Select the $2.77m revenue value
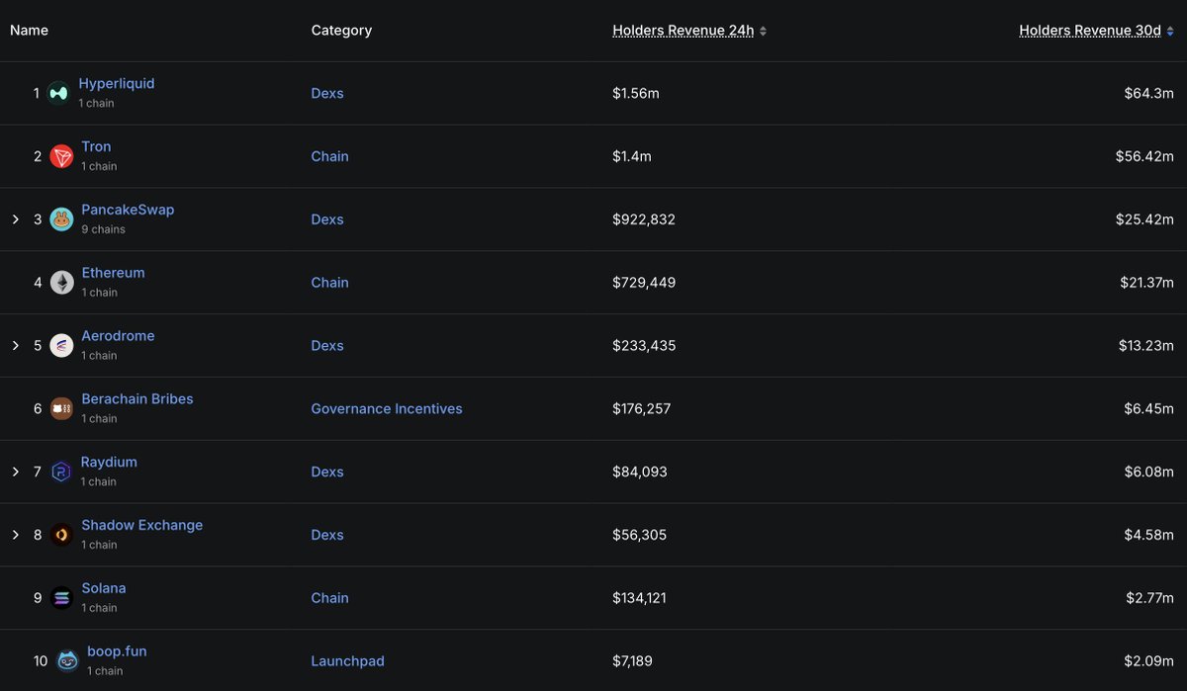The width and height of the screenshot is (1187, 691). tap(1149, 598)
